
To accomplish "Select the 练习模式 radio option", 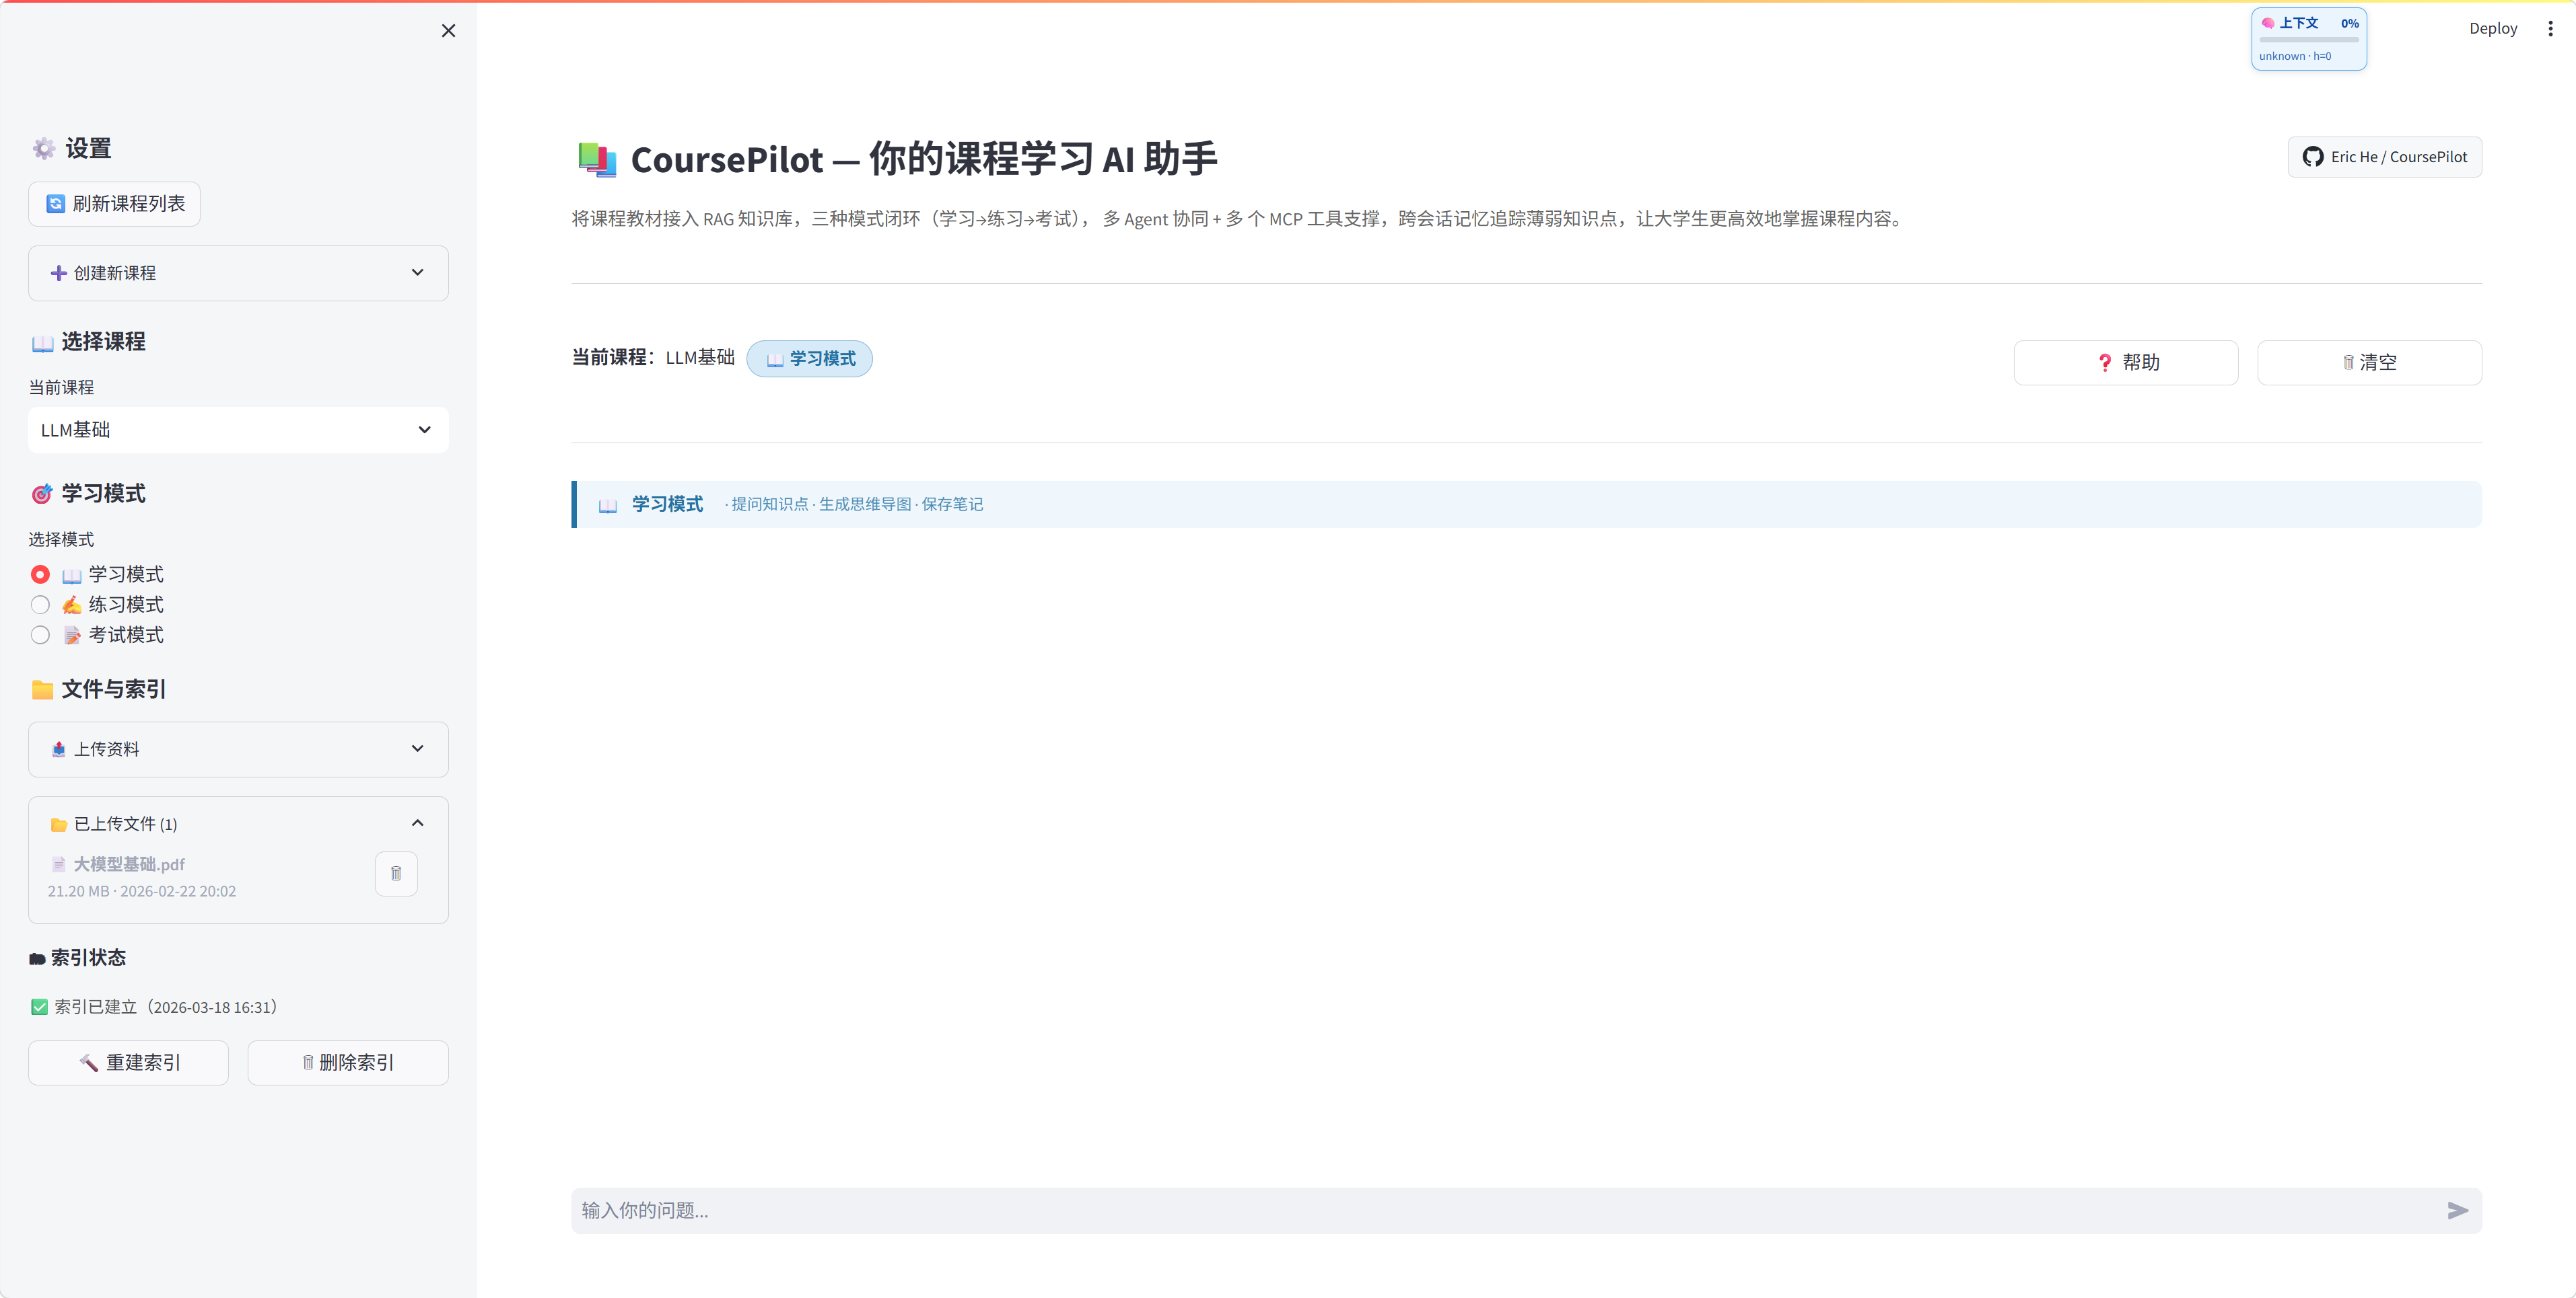I will tap(40, 605).
